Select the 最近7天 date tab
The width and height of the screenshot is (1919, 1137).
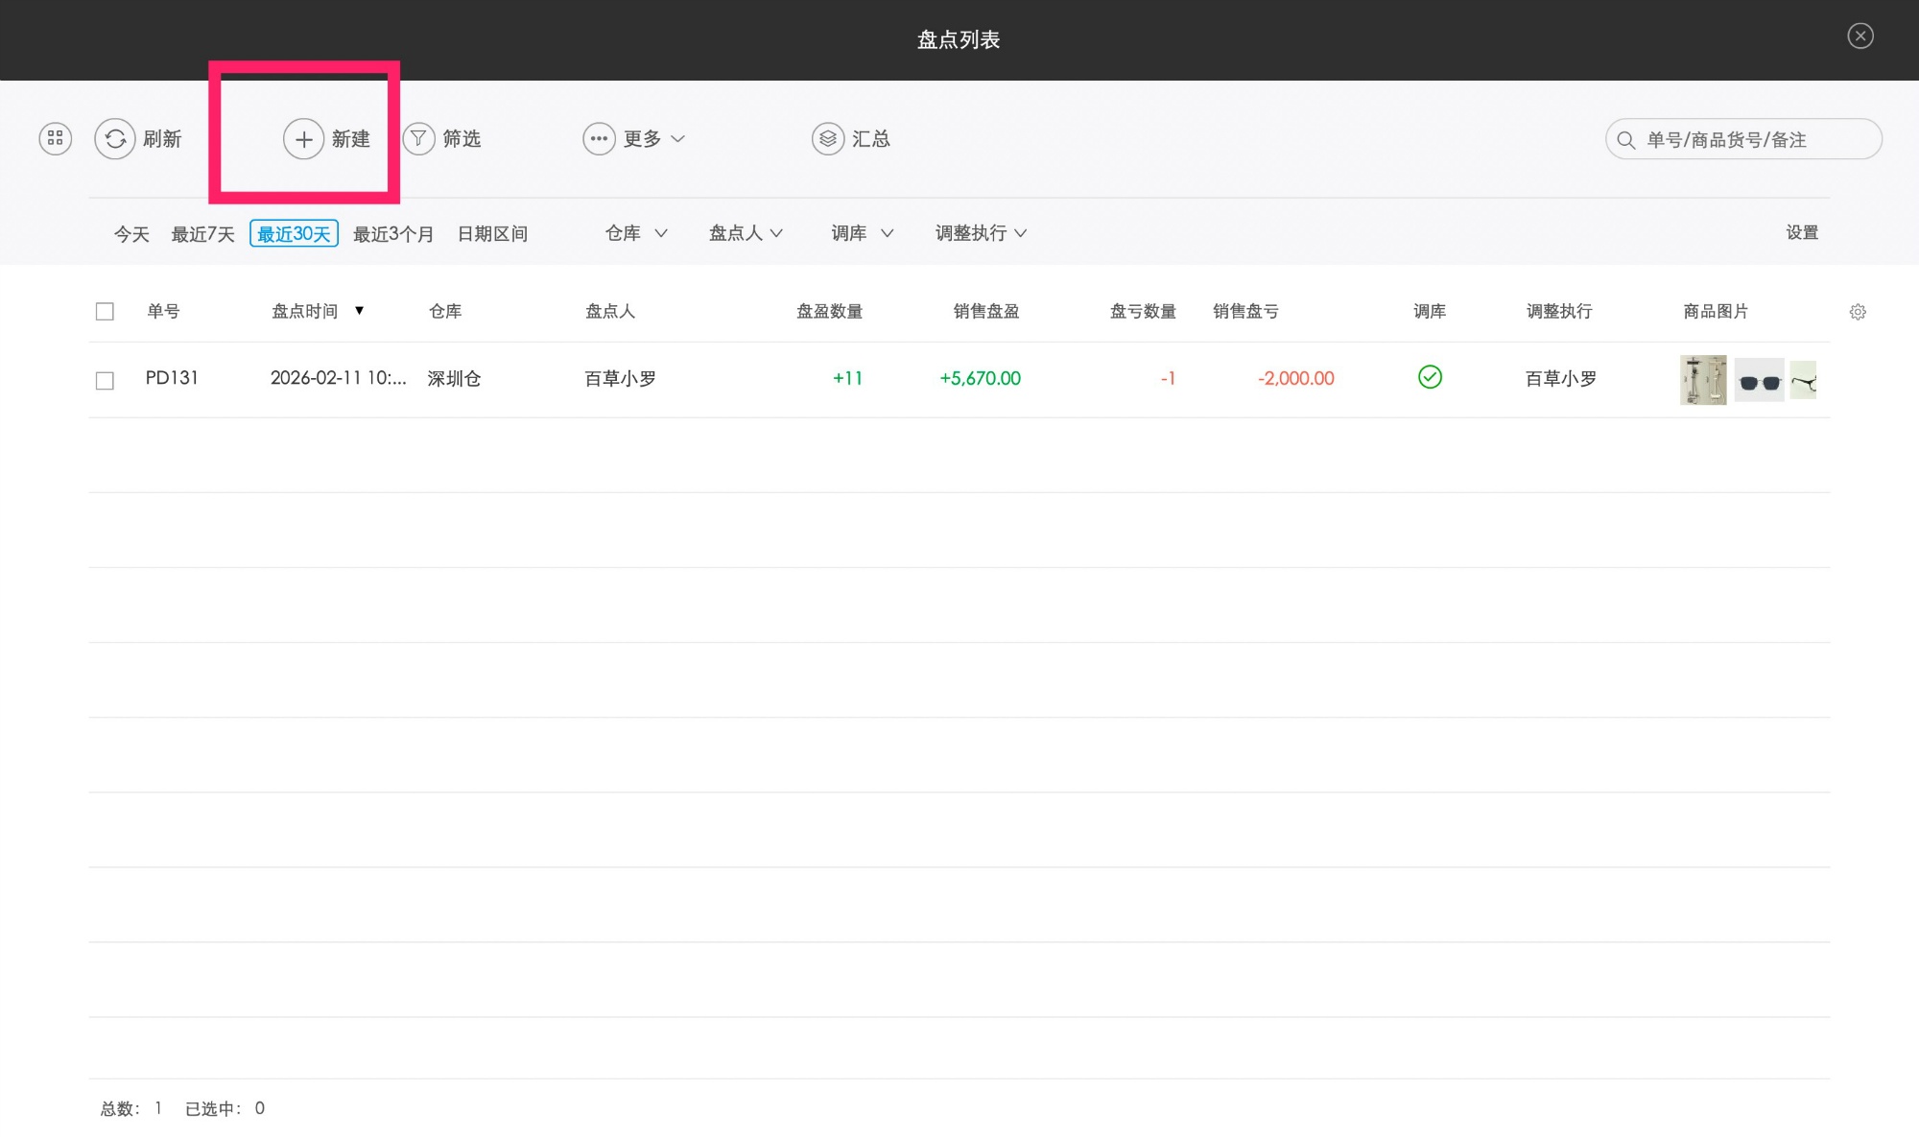point(202,234)
